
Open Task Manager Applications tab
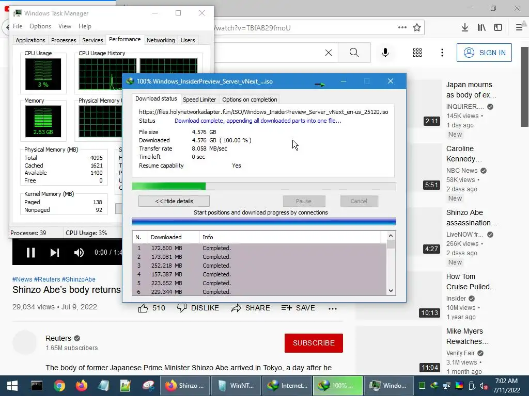click(30, 40)
